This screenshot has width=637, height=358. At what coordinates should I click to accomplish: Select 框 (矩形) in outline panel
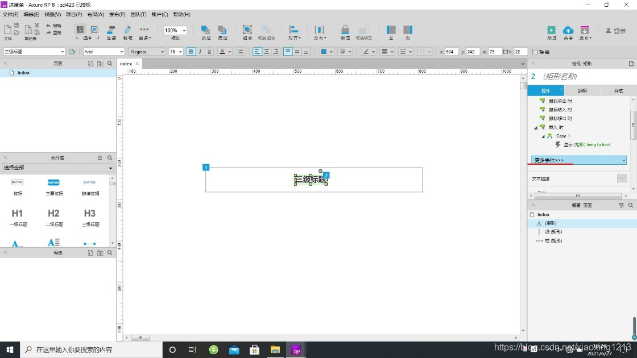click(553, 241)
